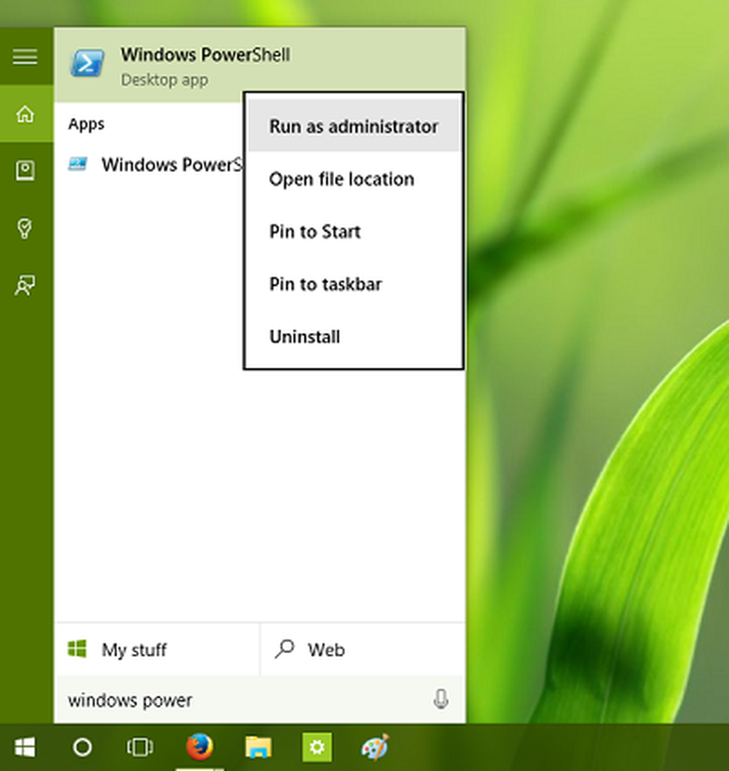Choose Run as administrator

(353, 126)
